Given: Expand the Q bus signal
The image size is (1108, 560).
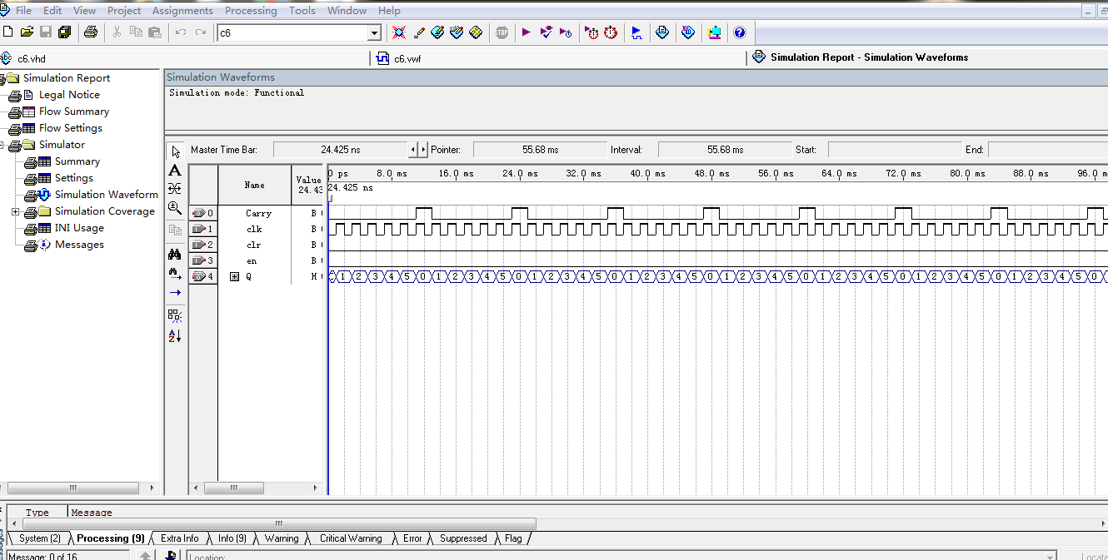Looking at the screenshot, I should [x=234, y=276].
